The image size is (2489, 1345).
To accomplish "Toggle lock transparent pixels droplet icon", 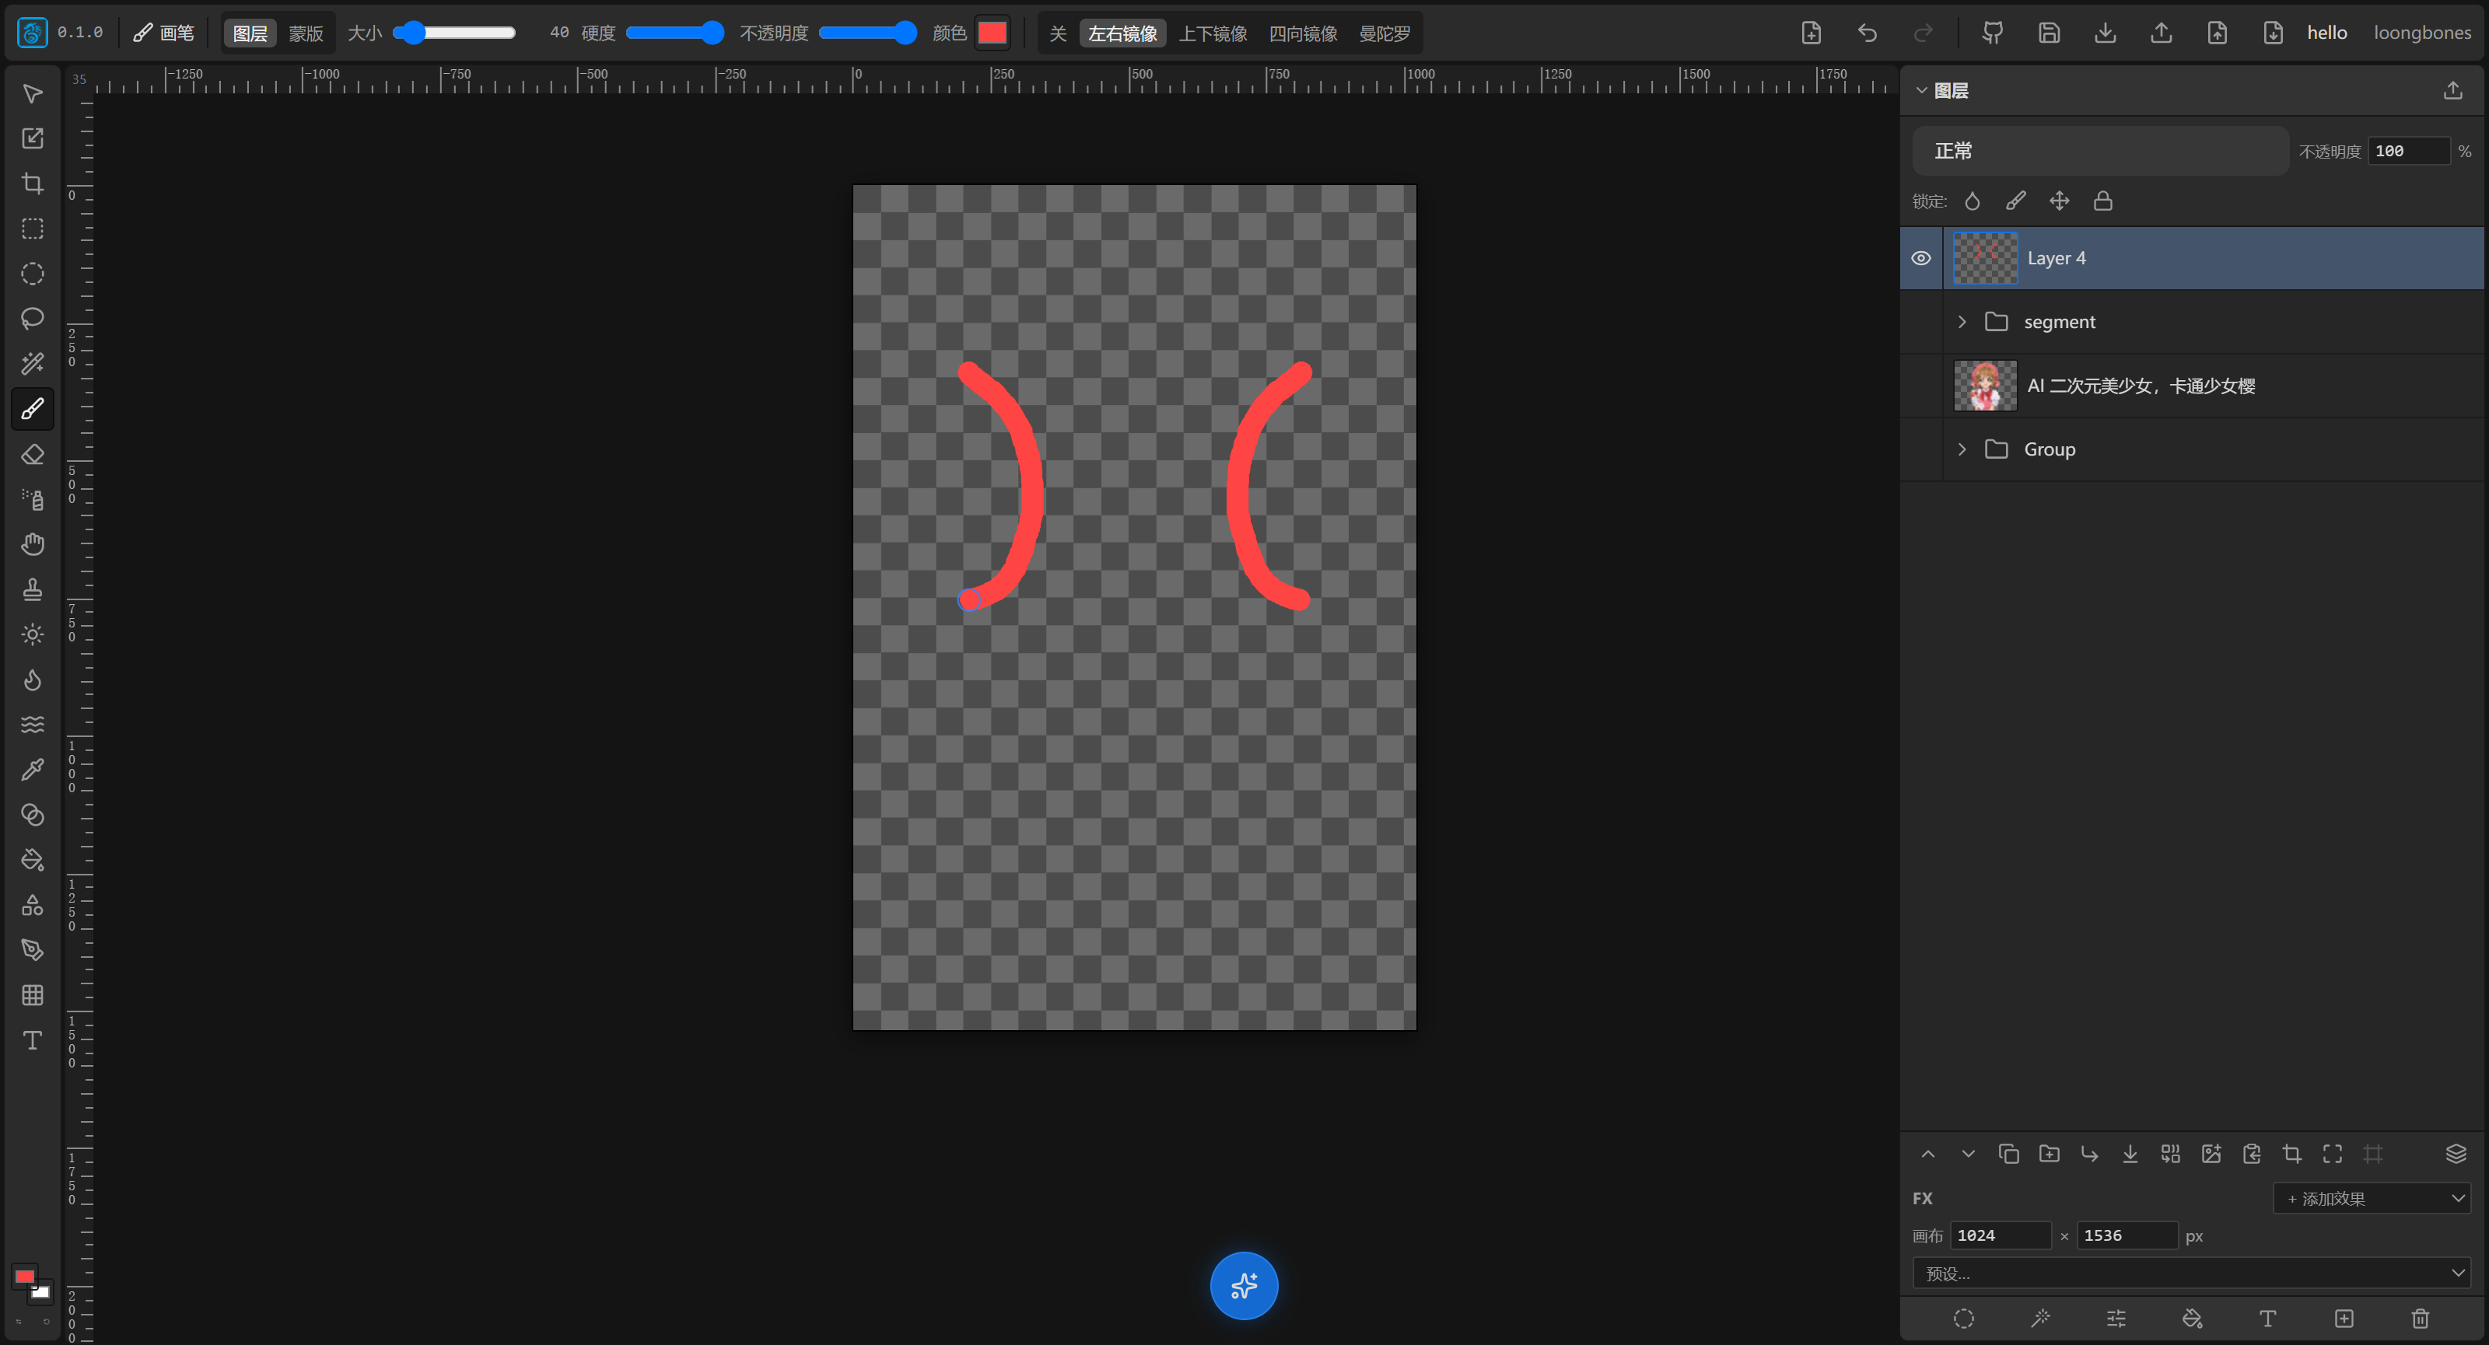I will [1972, 201].
